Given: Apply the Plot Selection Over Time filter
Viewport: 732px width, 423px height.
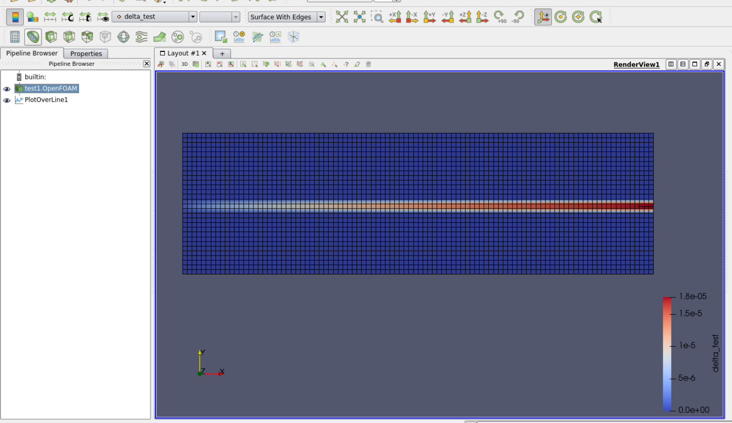Looking at the screenshot, I should point(275,37).
